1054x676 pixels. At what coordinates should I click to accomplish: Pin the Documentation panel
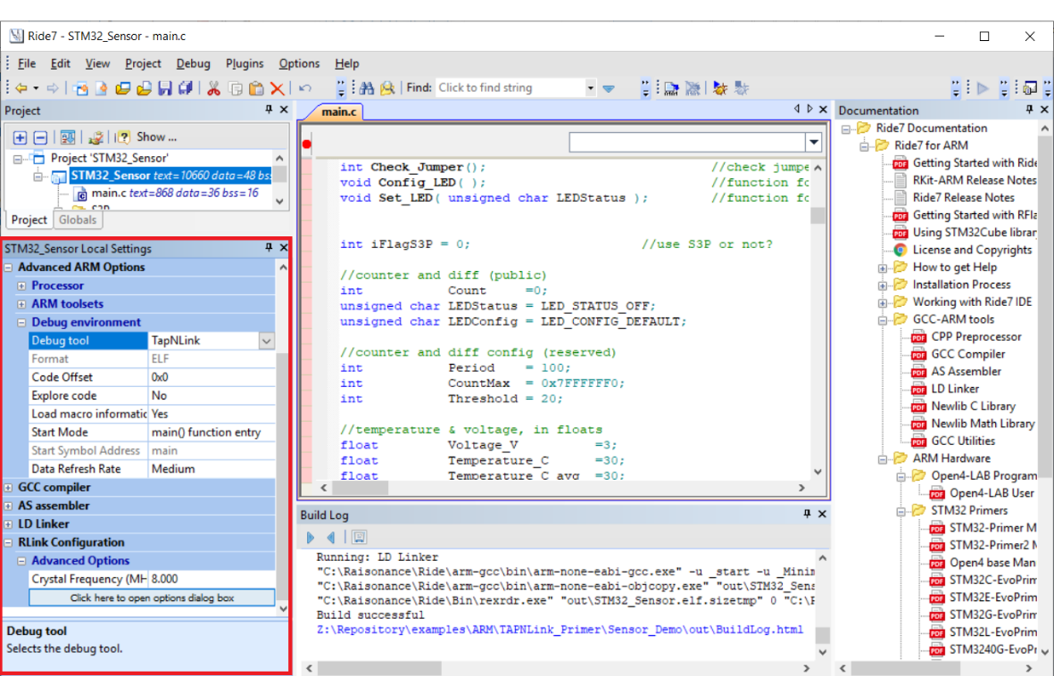1029,110
